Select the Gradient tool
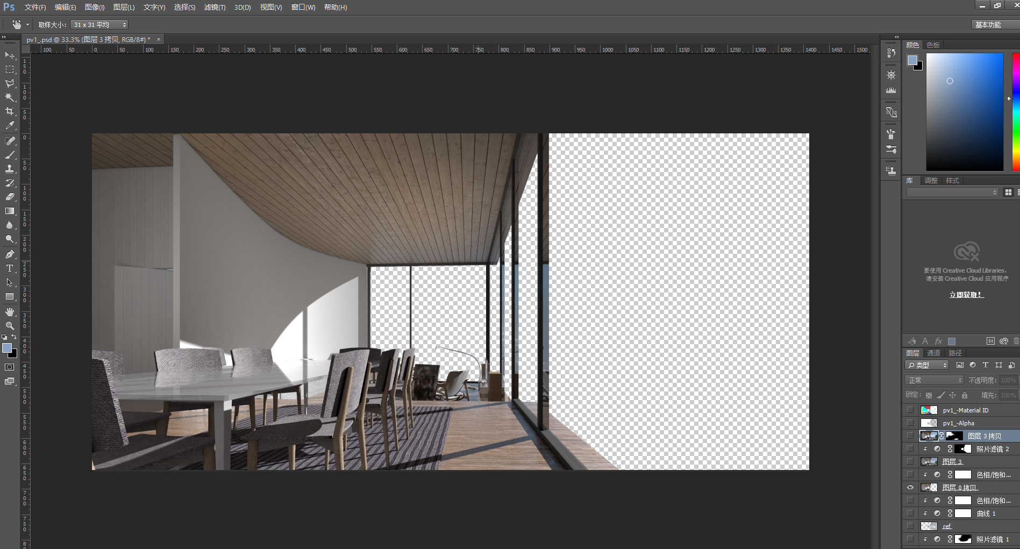 (x=10, y=211)
